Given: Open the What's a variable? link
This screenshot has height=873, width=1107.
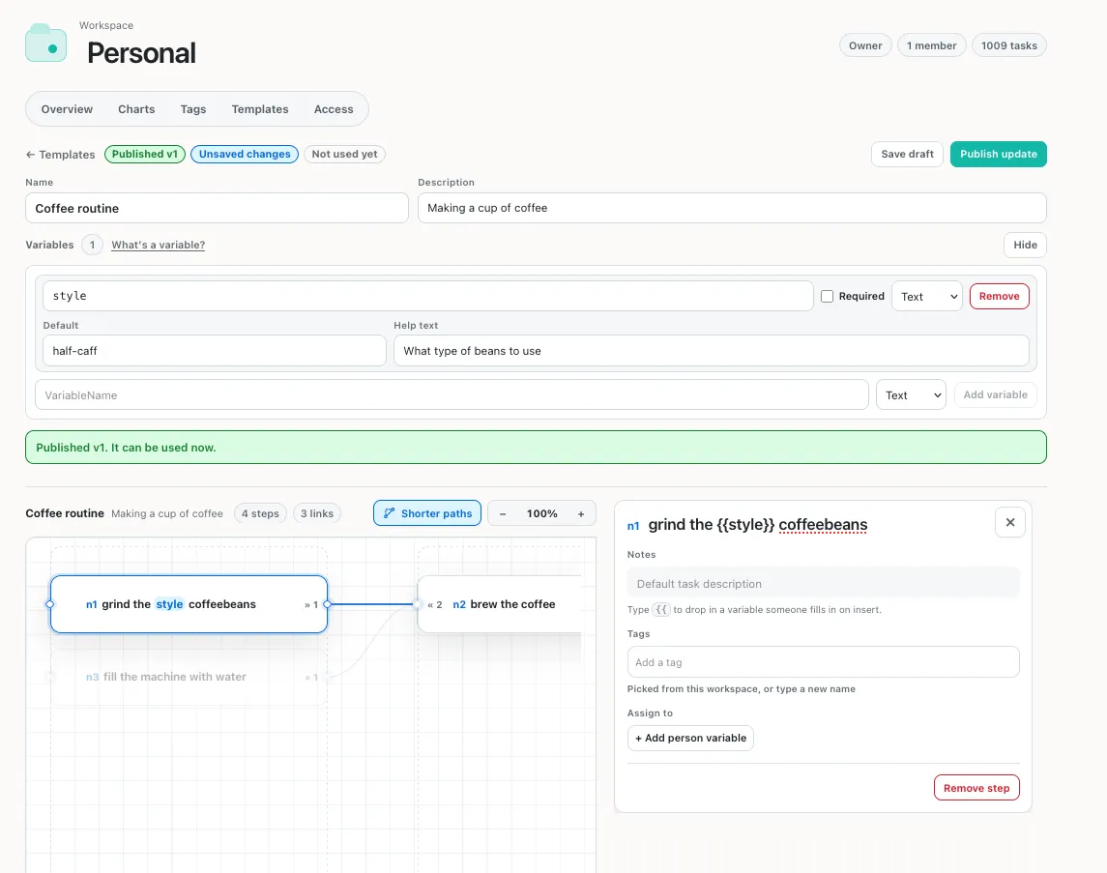Looking at the screenshot, I should (159, 245).
